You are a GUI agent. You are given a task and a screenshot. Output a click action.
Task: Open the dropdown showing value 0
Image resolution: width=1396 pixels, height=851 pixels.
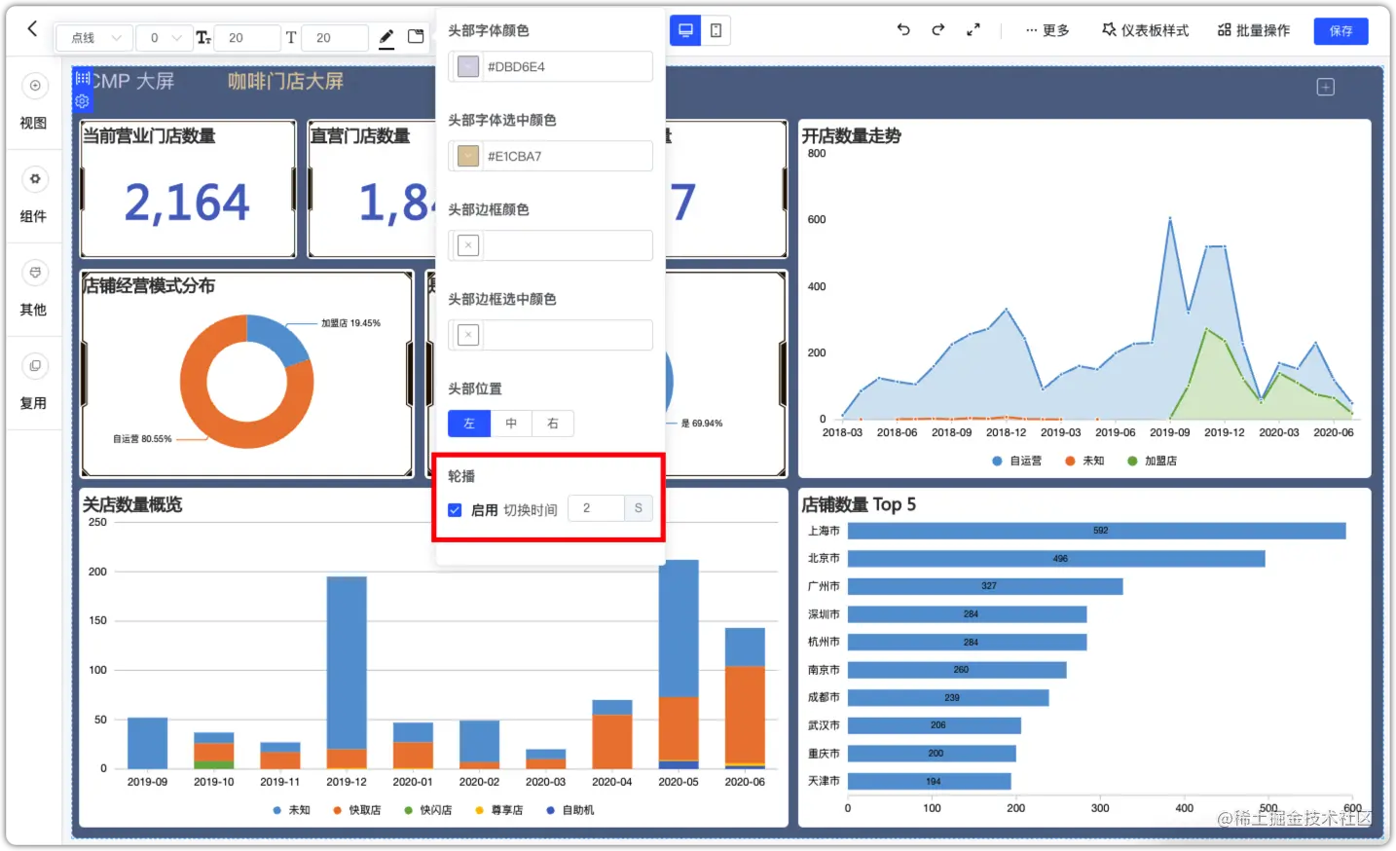tap(163, 38)
